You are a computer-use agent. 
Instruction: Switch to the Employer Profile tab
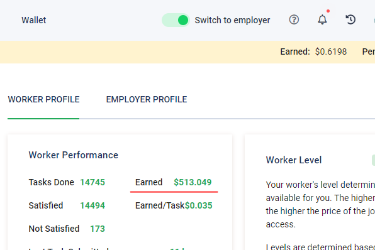click(147, 100)
